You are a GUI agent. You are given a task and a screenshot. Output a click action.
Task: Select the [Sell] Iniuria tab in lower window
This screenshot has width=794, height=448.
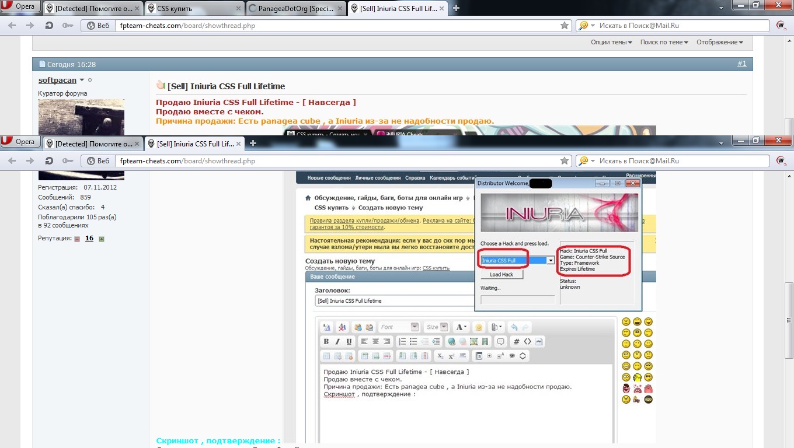pos(193,143)
